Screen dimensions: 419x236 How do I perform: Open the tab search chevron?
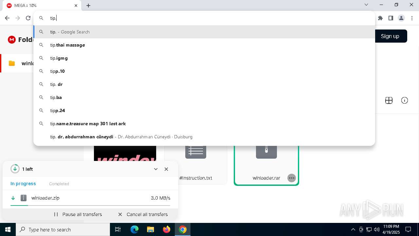pyautogui.click(x=366, y=5)
